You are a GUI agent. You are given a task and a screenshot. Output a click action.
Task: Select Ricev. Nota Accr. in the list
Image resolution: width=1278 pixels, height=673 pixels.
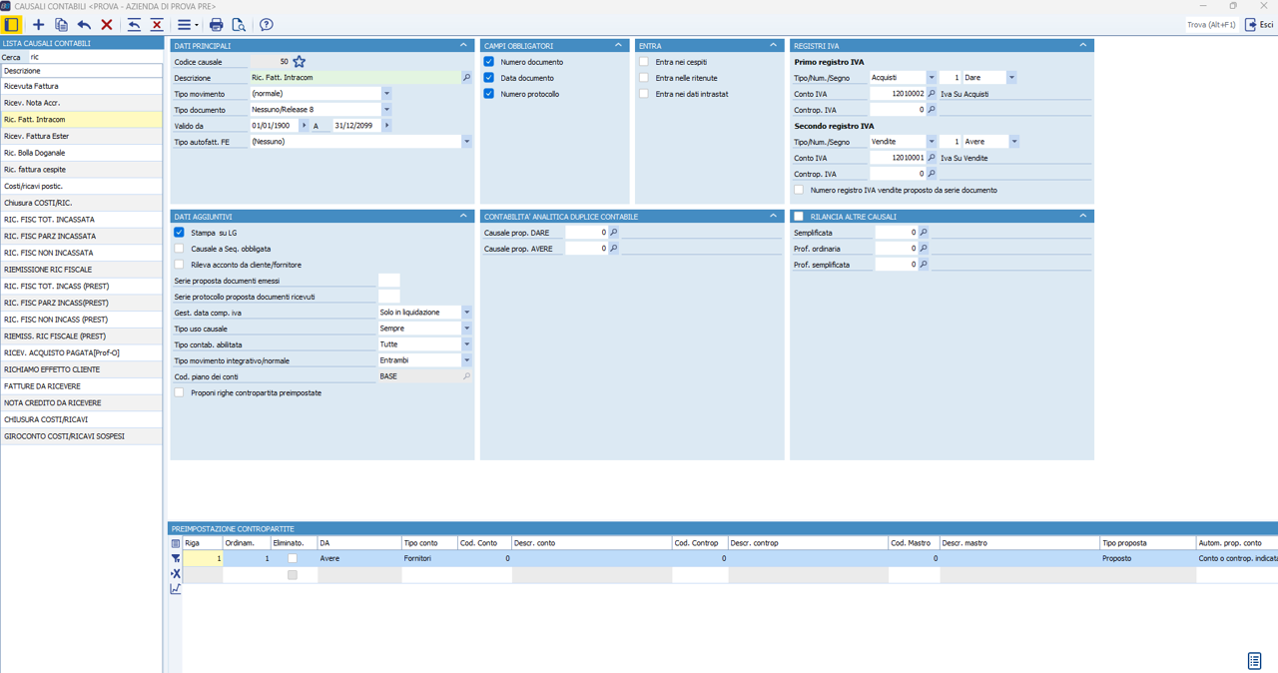pyautogui.click(x=32, y=103)
